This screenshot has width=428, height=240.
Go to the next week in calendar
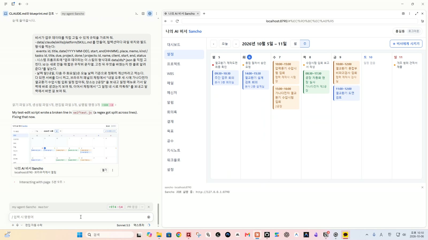pos(236,44)
